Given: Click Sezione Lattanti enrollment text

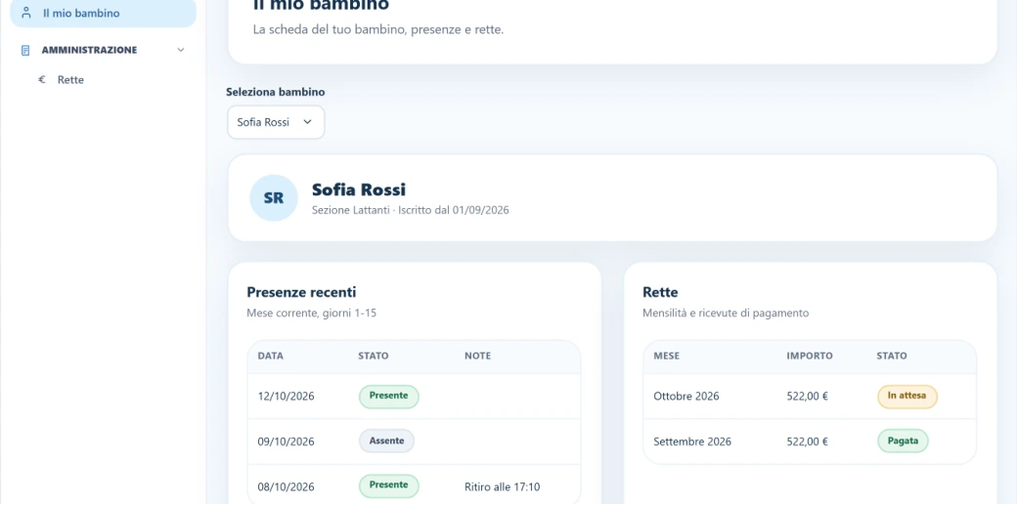Looking at the screenshot, I should pos(411,210).
